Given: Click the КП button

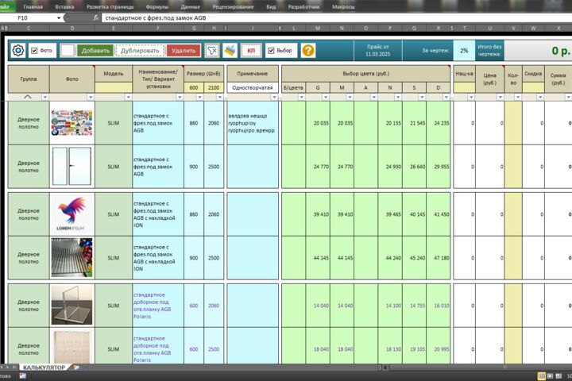Looking at the screenshot, I should coord(251,50).
